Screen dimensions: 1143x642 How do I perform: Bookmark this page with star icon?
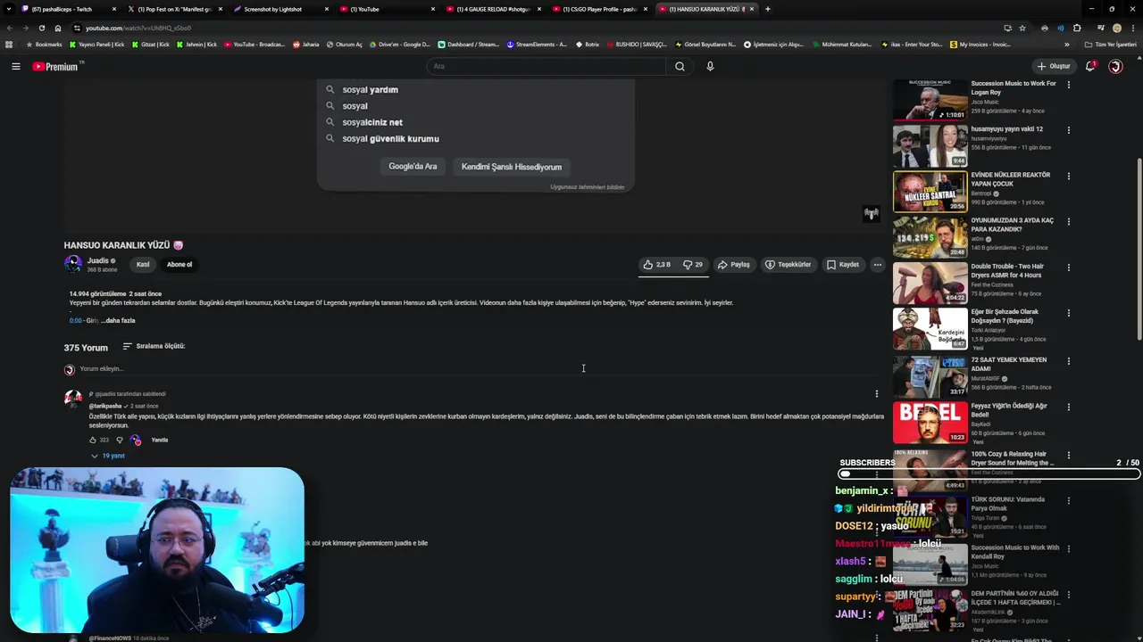pos(1022,28)
